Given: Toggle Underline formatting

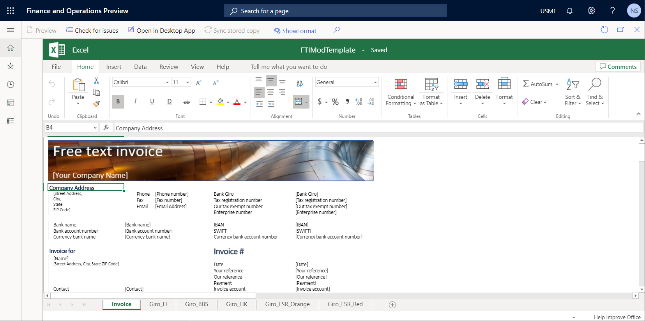Looking at the screenshot, I should [x=152, y=102].
